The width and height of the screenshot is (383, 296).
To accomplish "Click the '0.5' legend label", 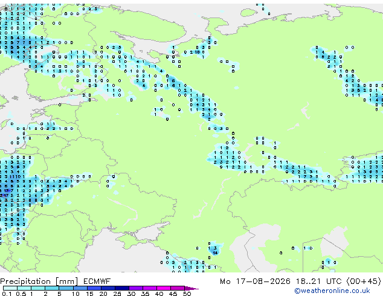I will tap(21, 294).
